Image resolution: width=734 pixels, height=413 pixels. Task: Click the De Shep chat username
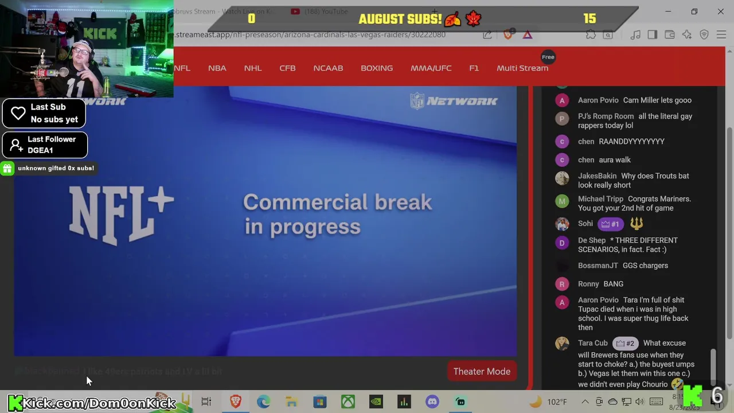tap(592, 240)
